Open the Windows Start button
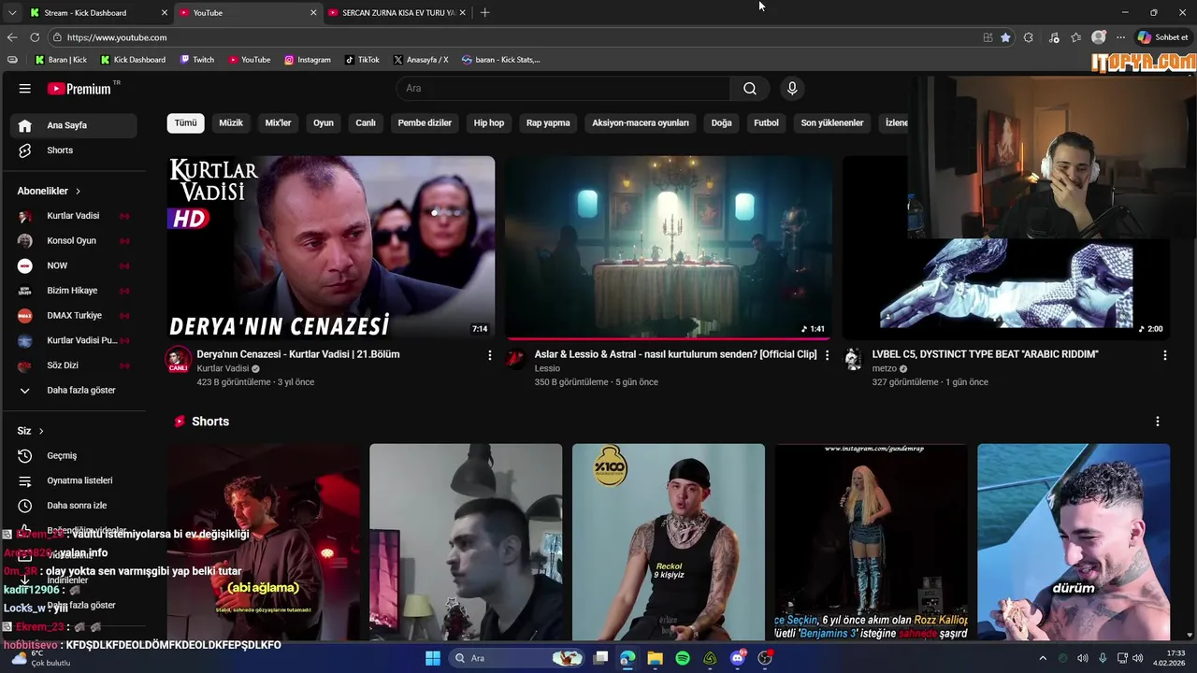Viewport: 1197px width, 673px height. click(433, 658)
